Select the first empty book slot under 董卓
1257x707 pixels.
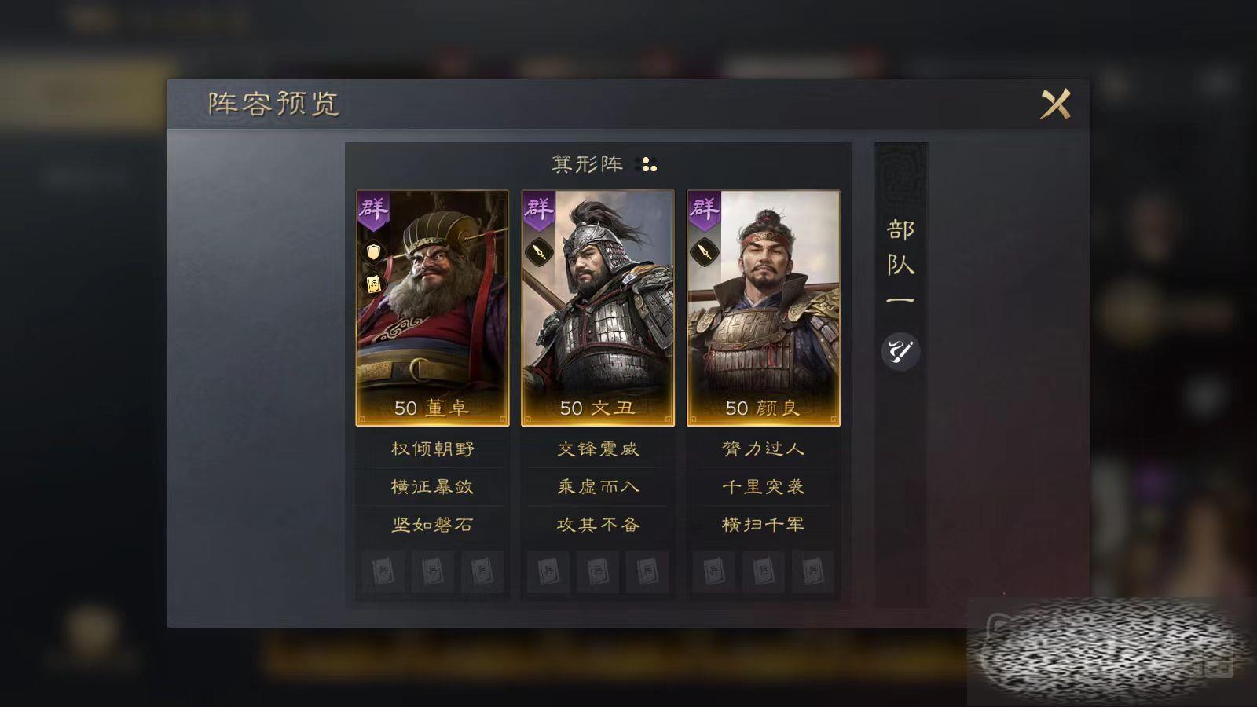383,571
